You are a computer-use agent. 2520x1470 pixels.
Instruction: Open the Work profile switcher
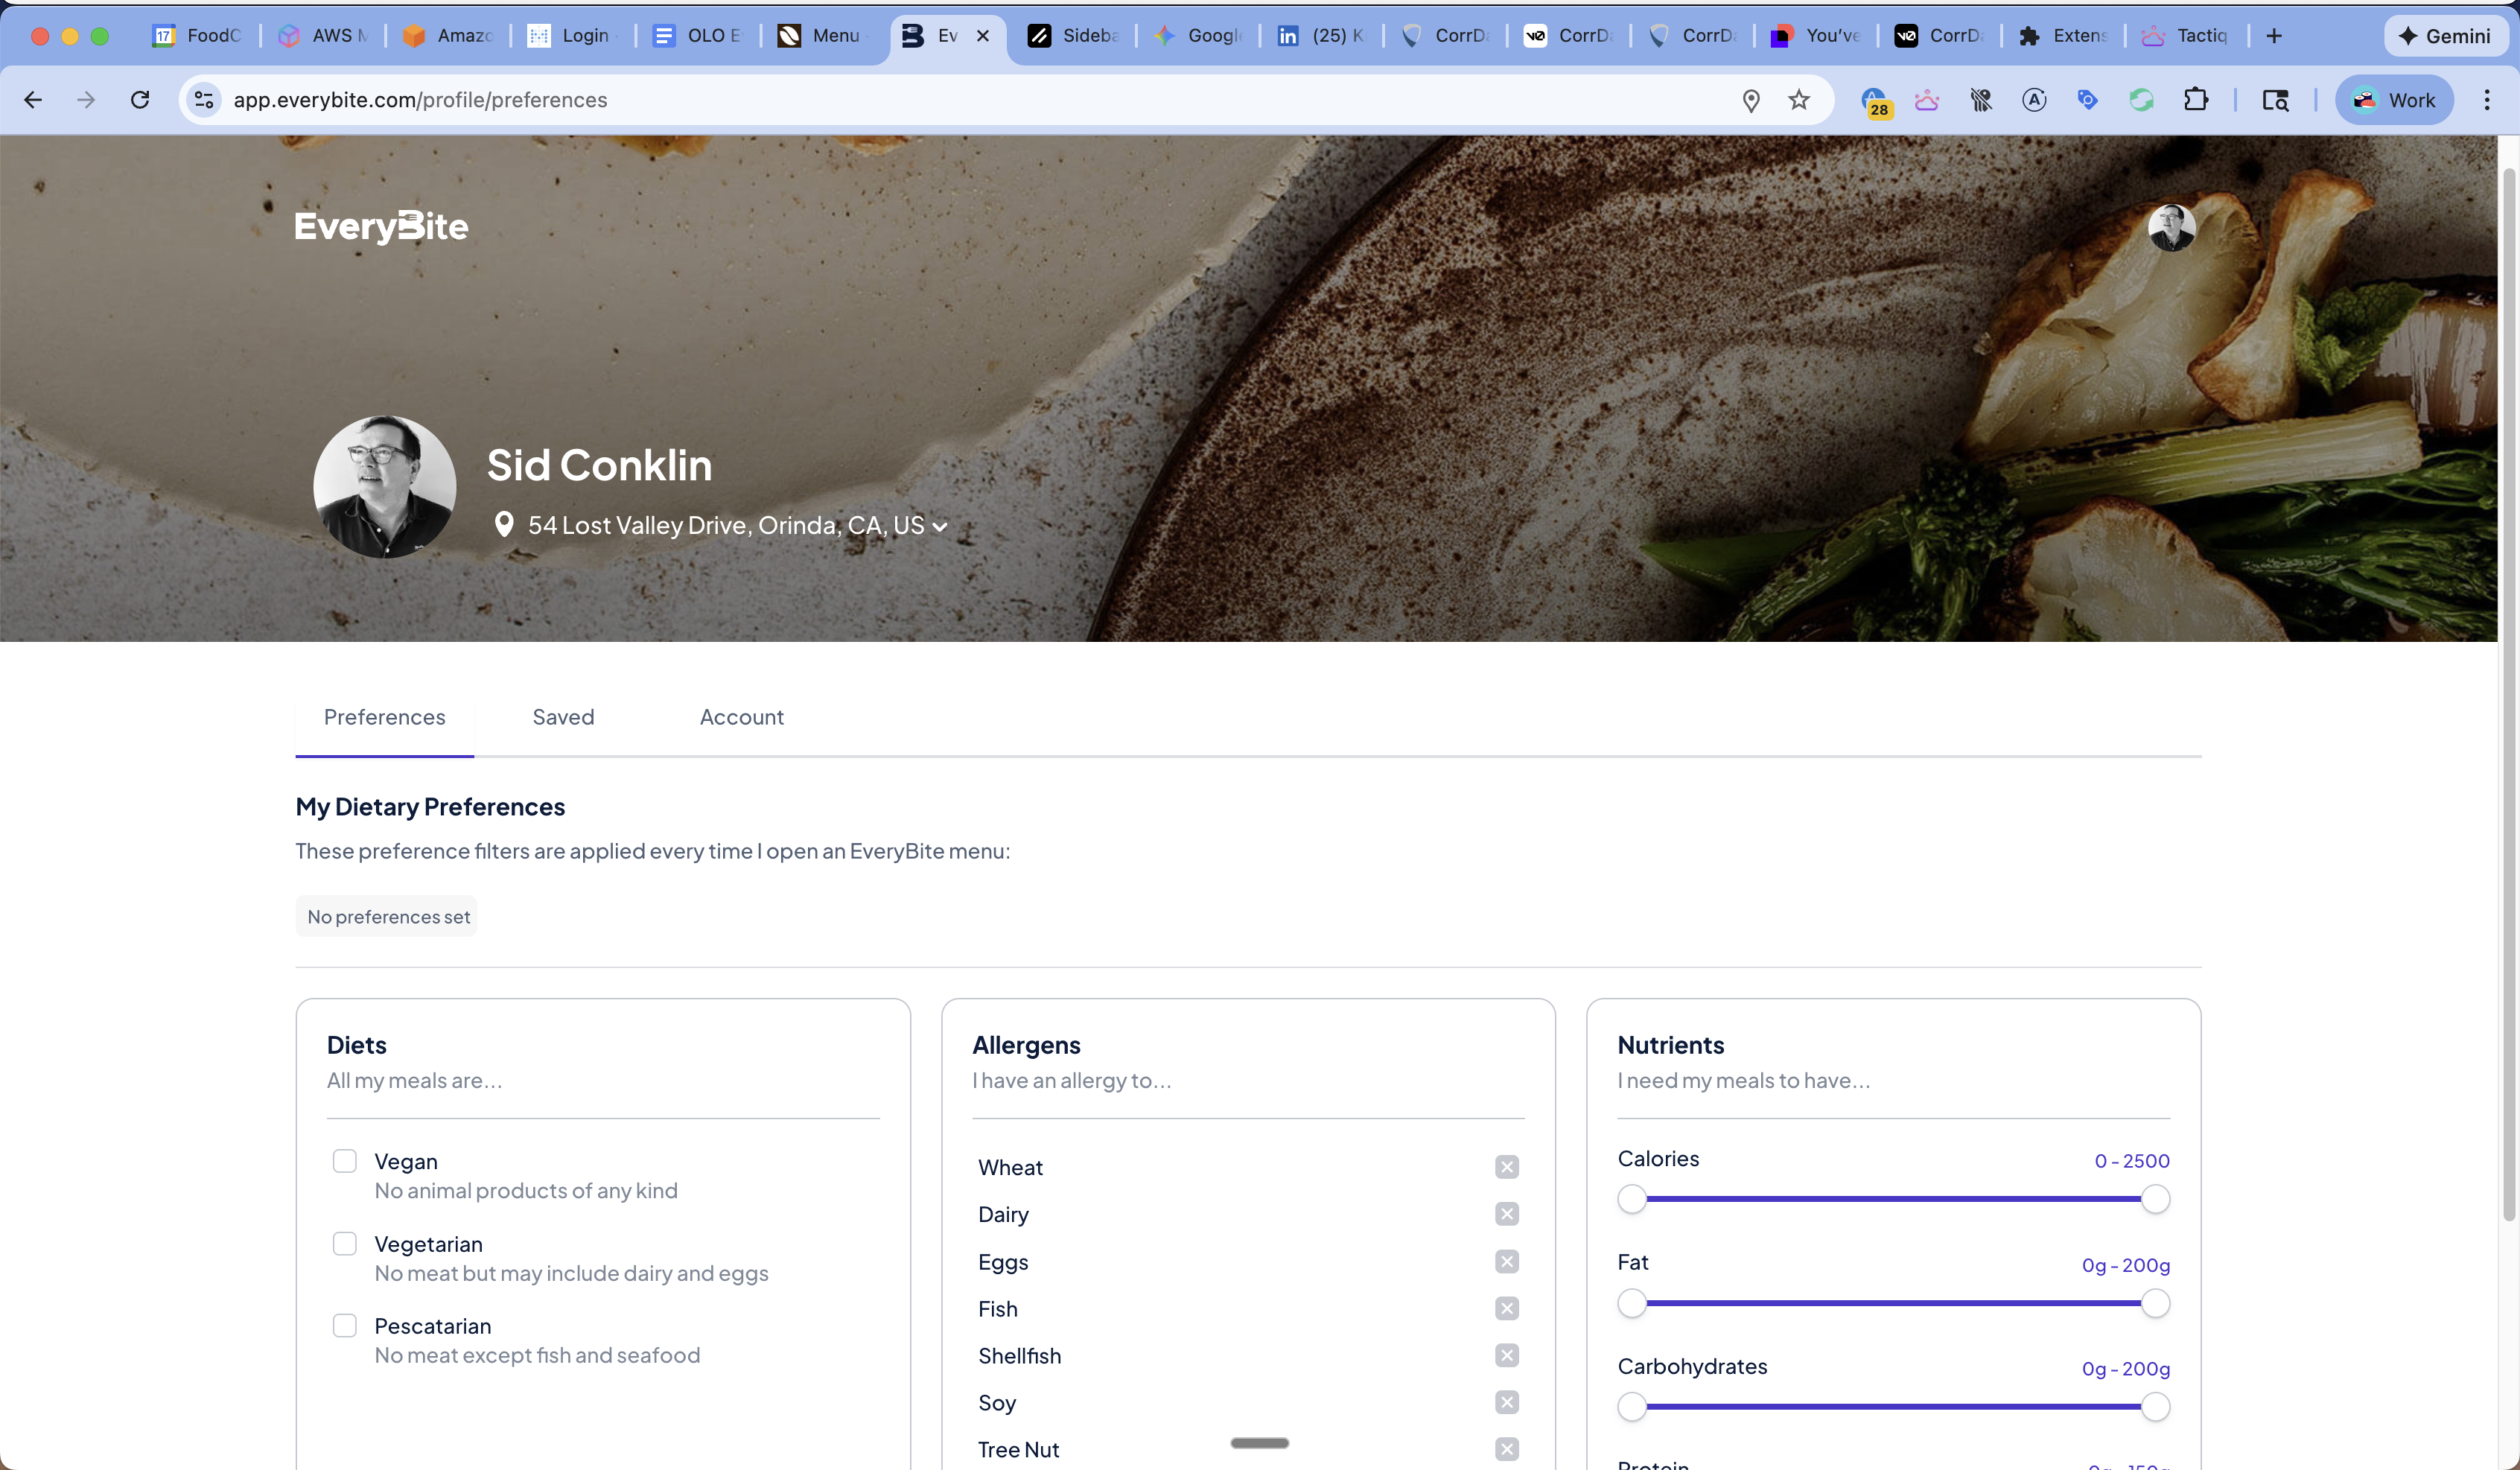(x=2394, y=100)
